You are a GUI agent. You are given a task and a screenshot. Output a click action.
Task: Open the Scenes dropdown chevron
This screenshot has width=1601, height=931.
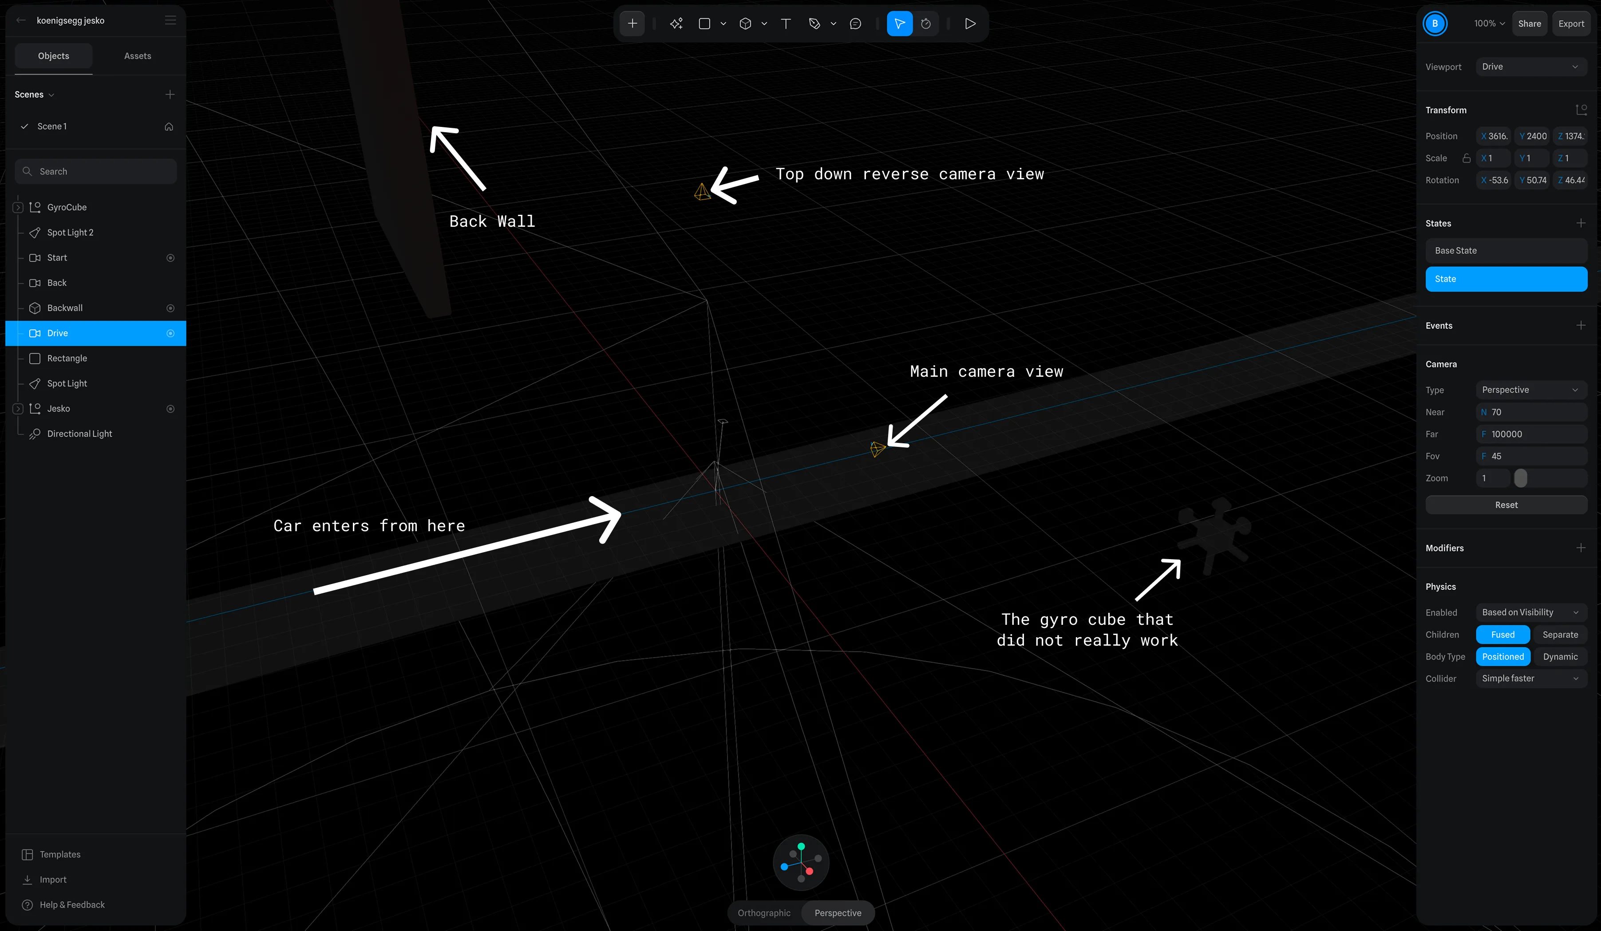pos(51,95)
